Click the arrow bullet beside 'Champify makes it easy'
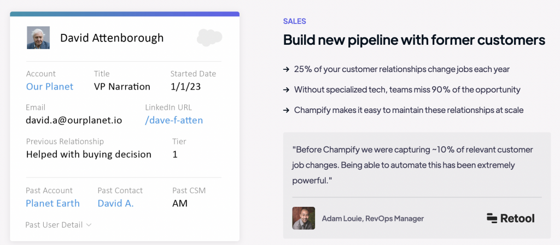Image resolution: width=560 pixels, height=245 pixels. 286,110
